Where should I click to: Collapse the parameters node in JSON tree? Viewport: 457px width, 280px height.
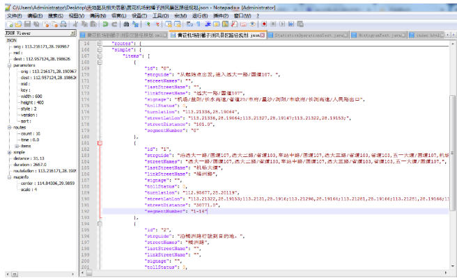(8, 67)
